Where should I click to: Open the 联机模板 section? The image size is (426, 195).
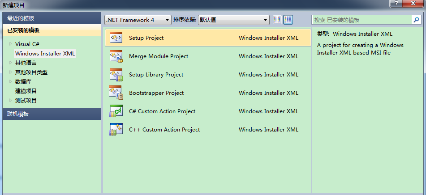point(52,114)
